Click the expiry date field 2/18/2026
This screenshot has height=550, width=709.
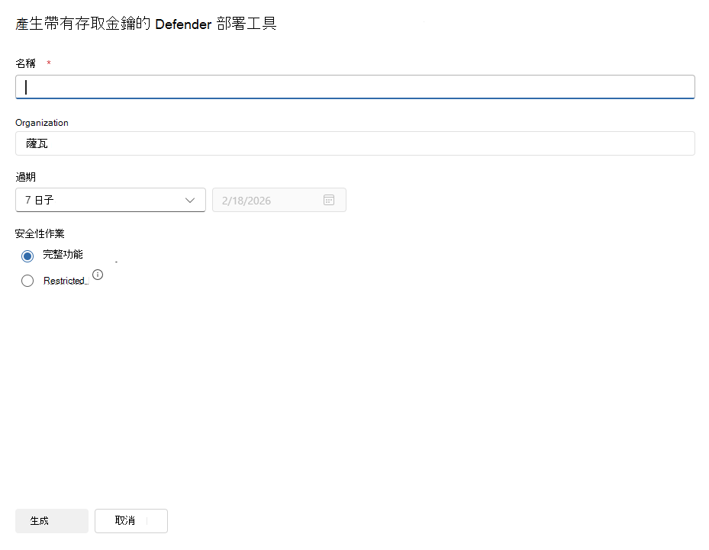(279, 200)
